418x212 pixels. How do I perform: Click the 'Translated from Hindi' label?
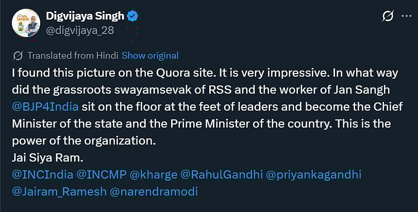click(73, 56)
